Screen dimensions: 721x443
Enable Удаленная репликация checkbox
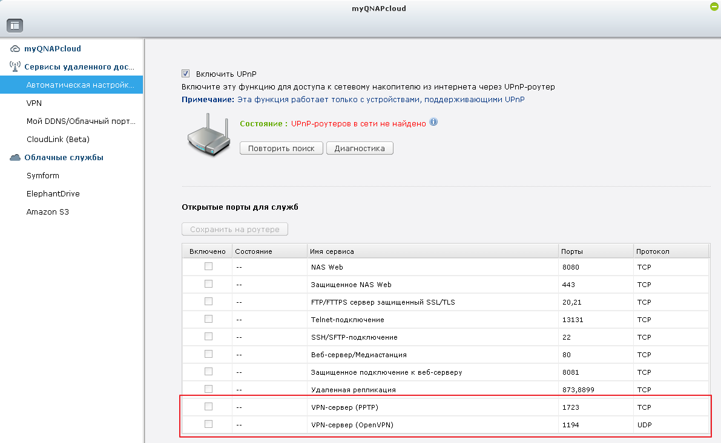(x=208, y=389)
